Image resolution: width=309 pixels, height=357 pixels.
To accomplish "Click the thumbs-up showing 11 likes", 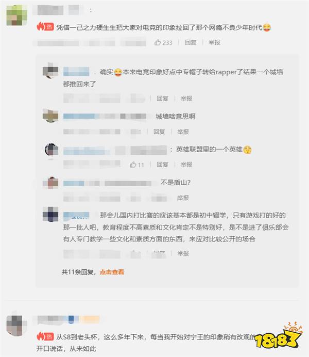I will click(137, 165).
